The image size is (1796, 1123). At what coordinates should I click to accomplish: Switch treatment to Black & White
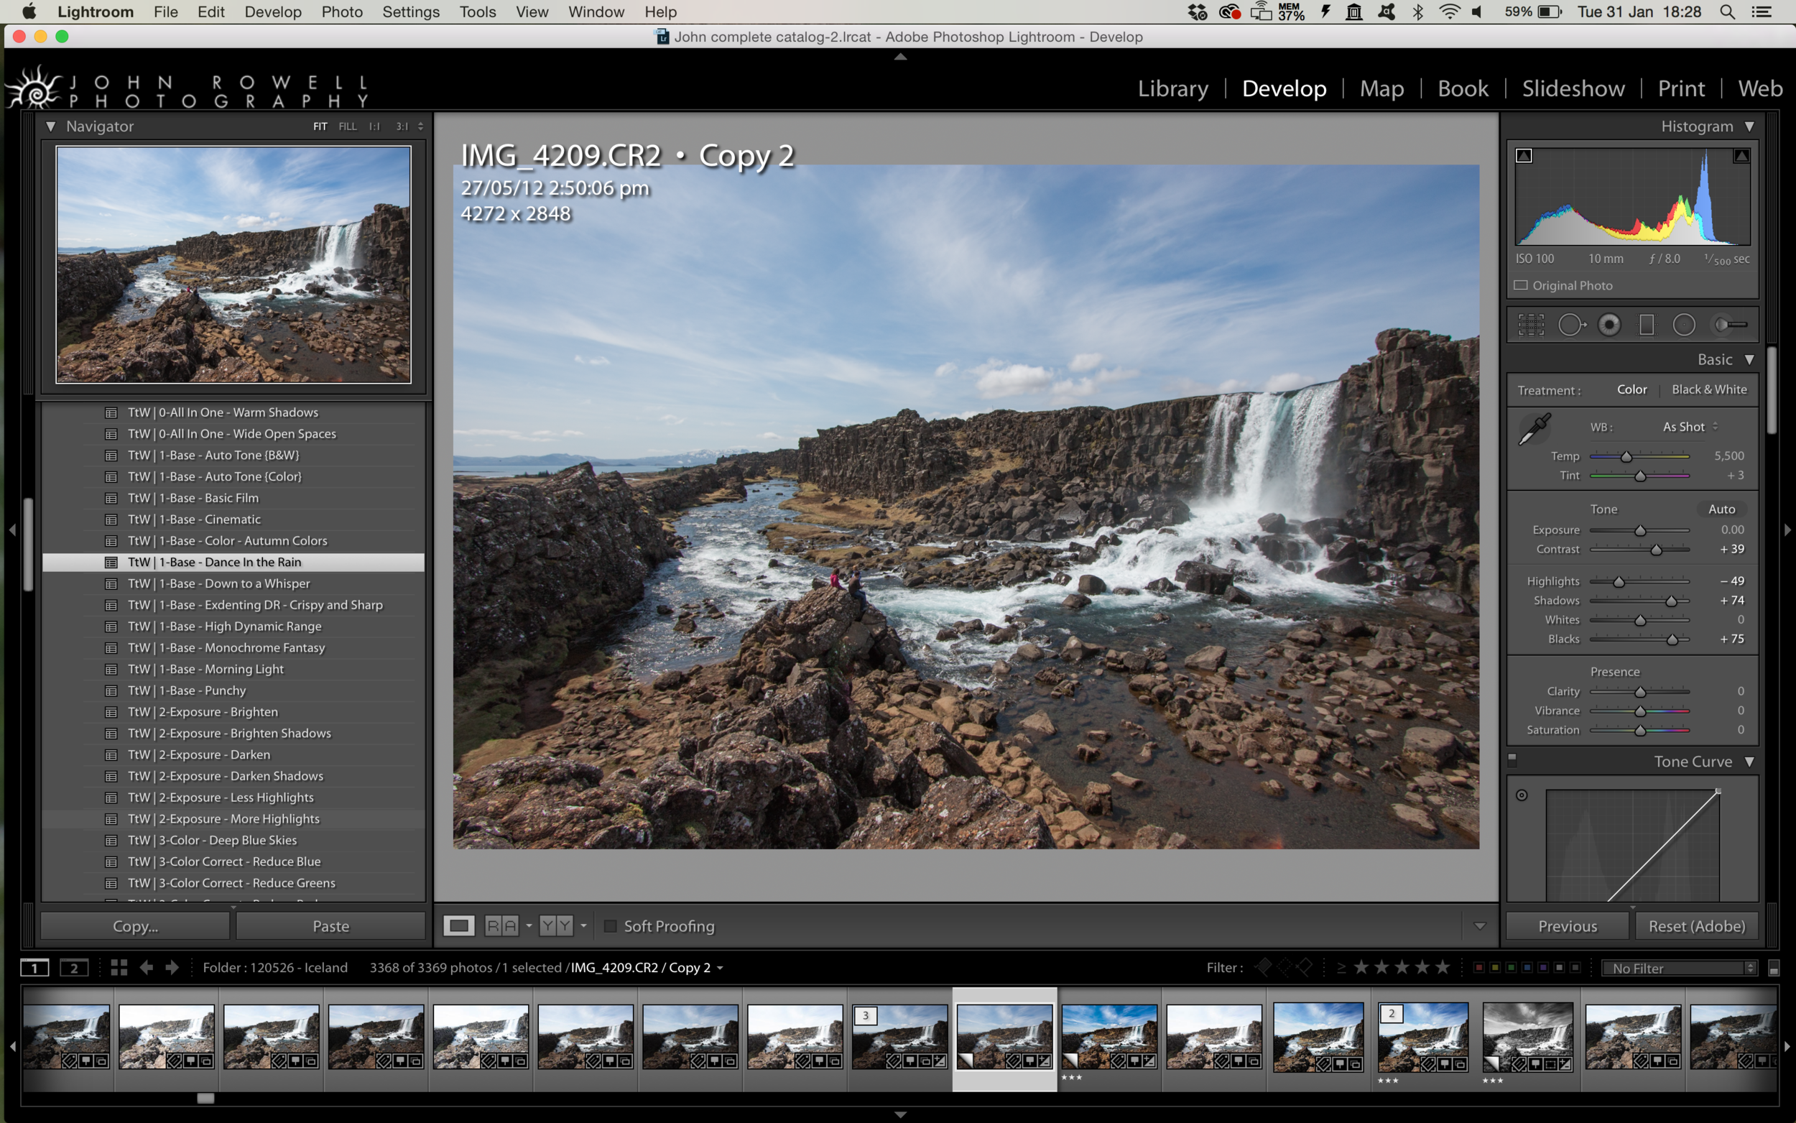coord(1709,389)
